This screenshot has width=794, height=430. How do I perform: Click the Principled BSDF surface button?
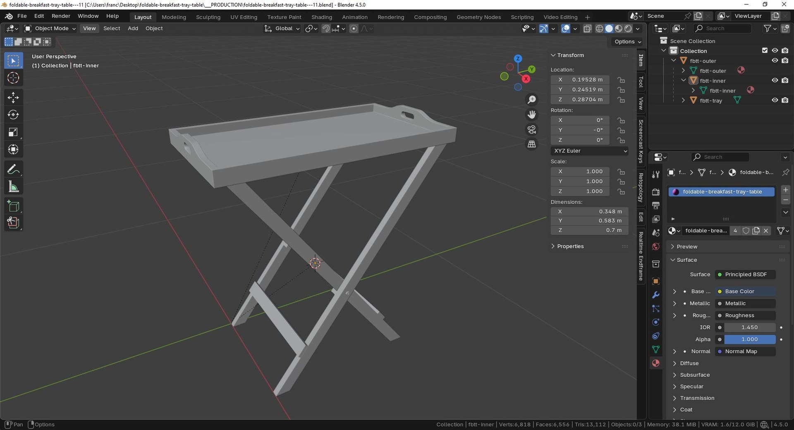(x=745, y=275)
